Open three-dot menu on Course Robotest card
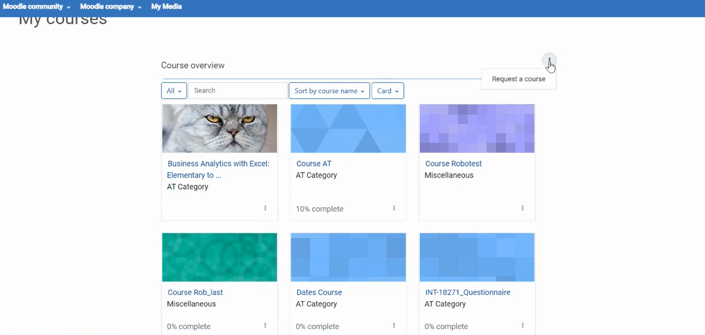 pos(523,208)
